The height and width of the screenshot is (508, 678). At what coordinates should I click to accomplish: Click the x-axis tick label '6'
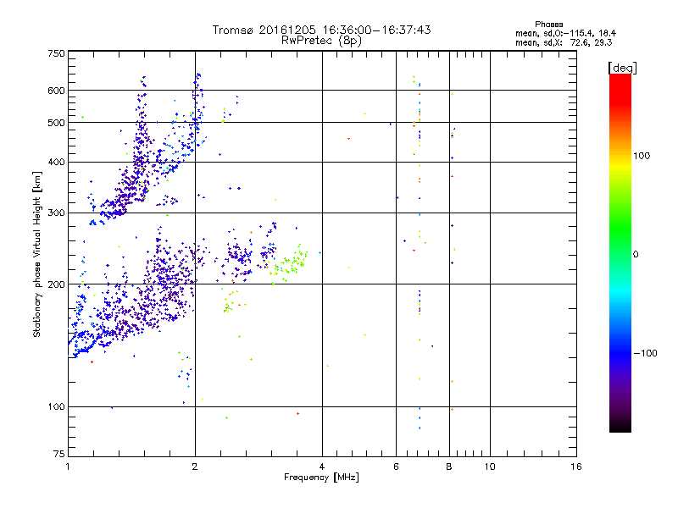click(396, 467)
